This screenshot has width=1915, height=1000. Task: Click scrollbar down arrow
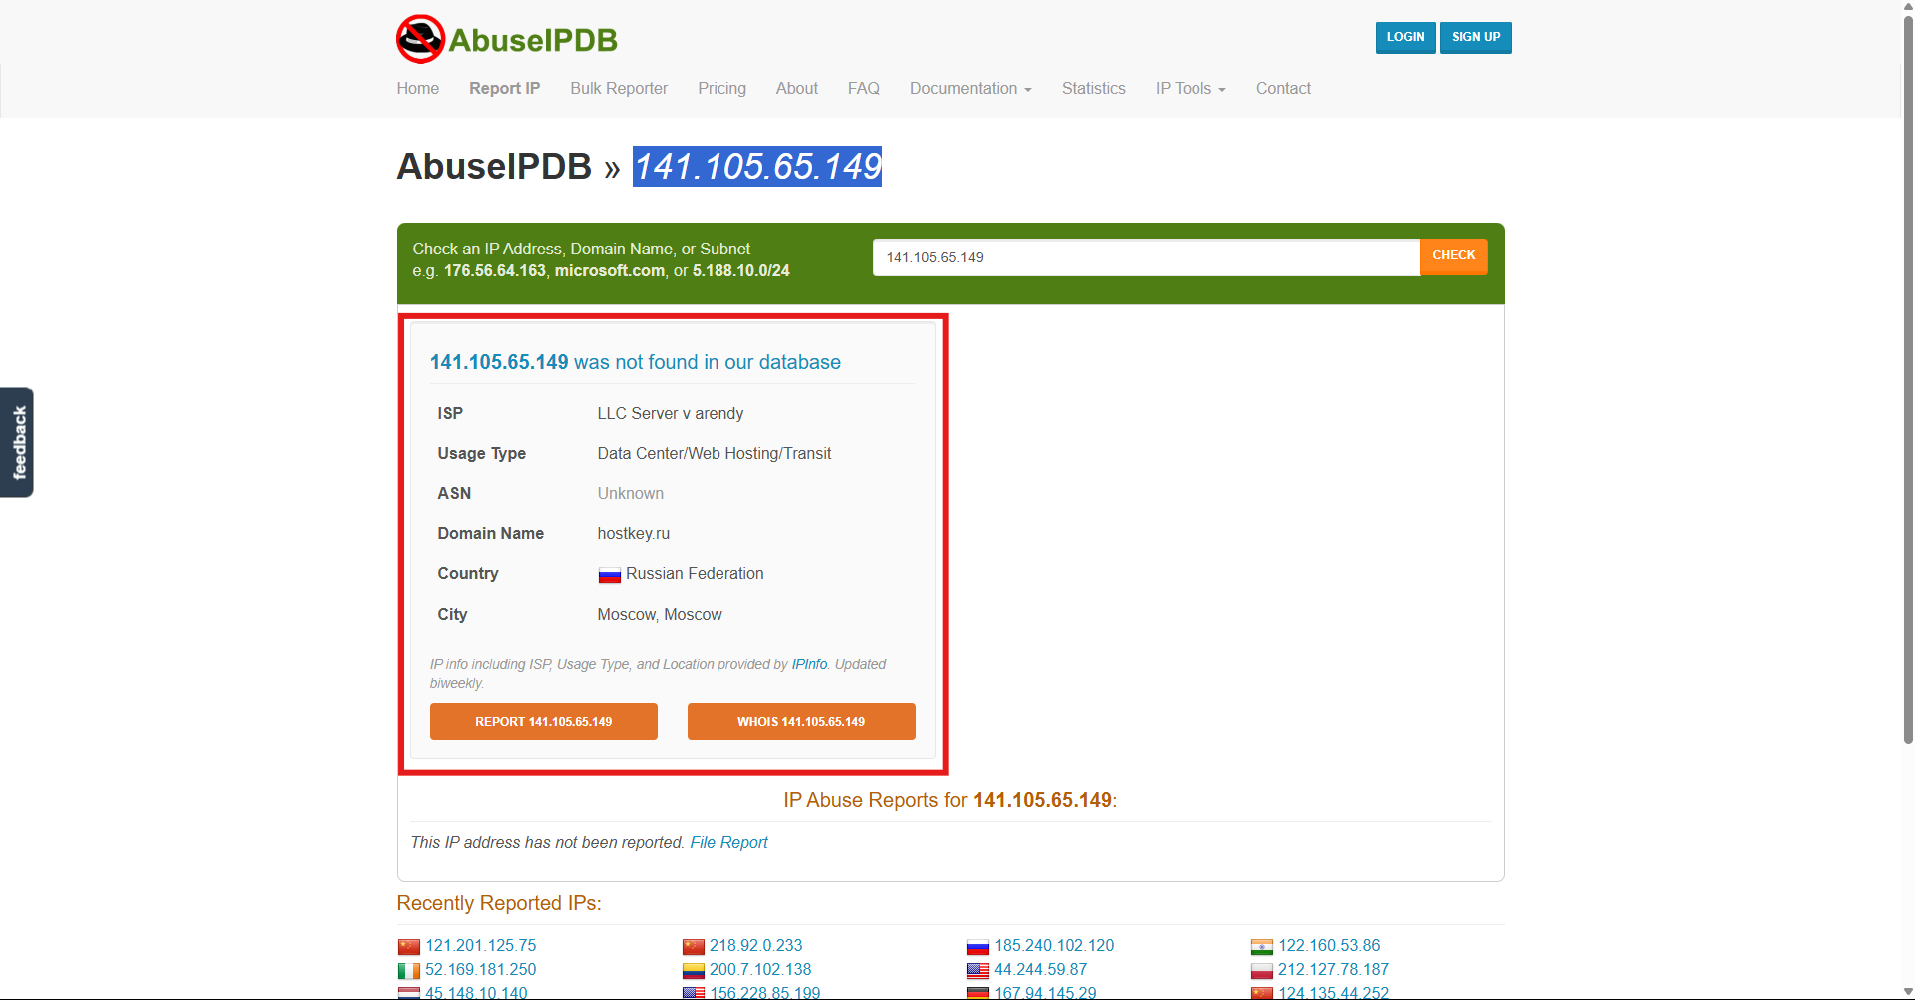coord(1908,991)
